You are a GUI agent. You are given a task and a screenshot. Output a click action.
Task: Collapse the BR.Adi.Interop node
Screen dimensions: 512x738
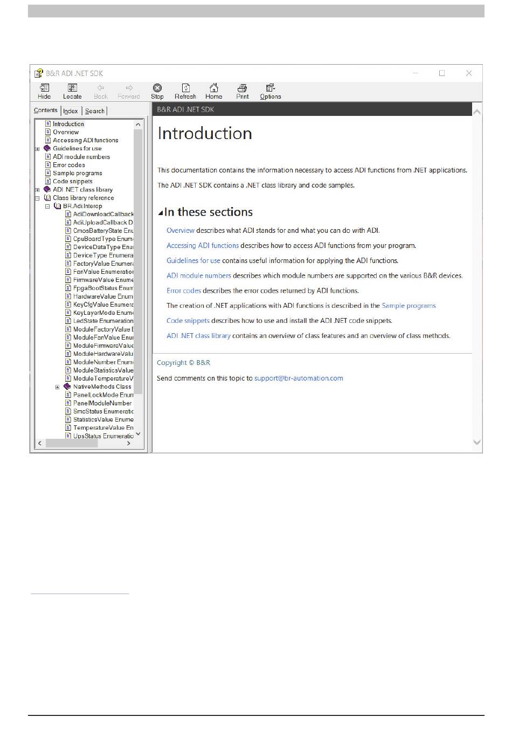tap(47, 206)
